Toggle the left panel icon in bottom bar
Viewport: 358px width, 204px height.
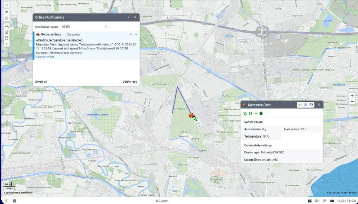click(x=7, y=201)
